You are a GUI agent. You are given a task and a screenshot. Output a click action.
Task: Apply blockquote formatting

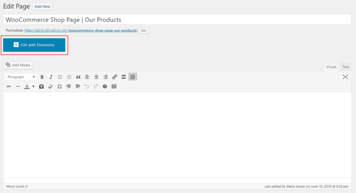click(x=78, y=77)
